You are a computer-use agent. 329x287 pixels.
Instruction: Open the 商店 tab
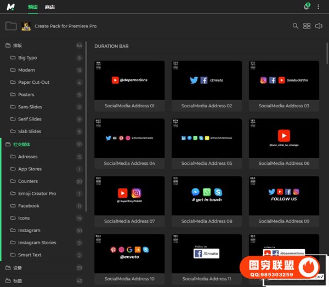click(50, 7)
